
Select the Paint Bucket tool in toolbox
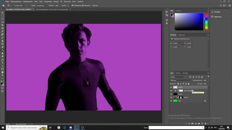3,50
